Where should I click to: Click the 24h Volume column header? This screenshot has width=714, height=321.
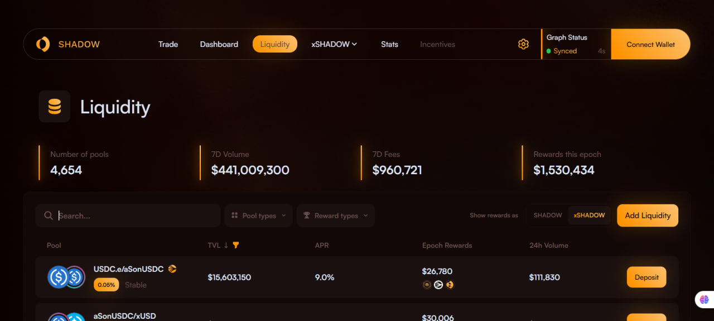pyautogui.click(x=549, y=245)
